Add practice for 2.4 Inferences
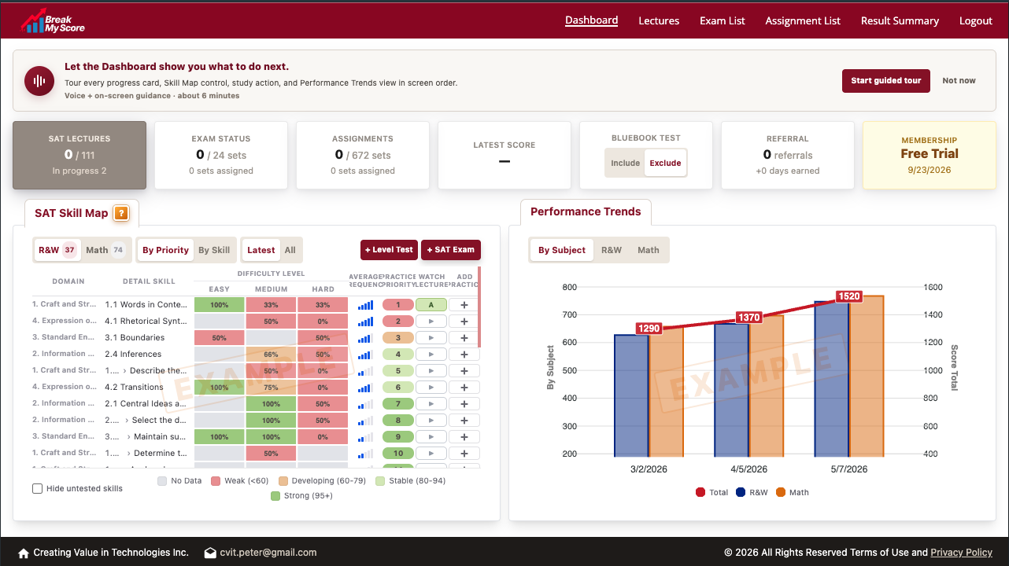Screen dimensions: 1009x566 [x=464, y=355]
